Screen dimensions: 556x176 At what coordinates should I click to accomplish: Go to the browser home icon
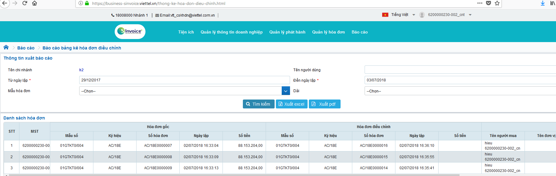click(35, 3)
